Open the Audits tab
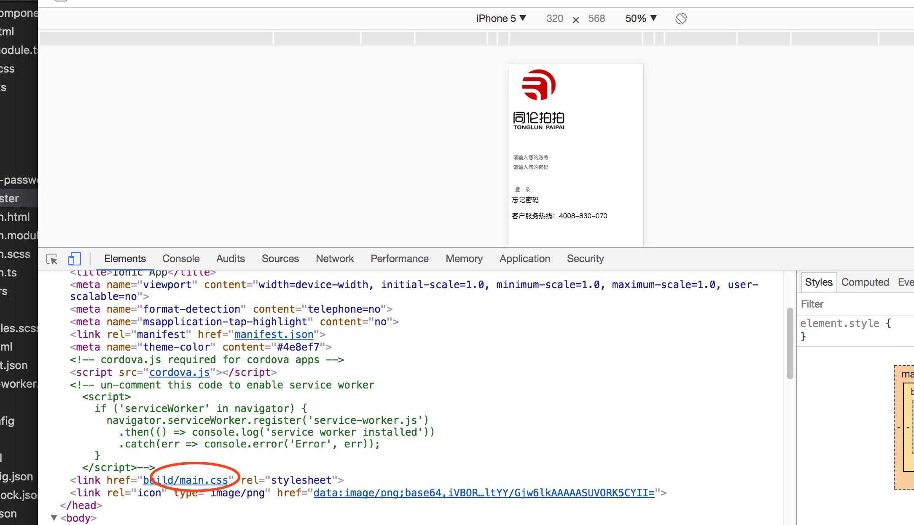Image resolution: width=914 pixels, height=525 pixels. click(231, 259)
